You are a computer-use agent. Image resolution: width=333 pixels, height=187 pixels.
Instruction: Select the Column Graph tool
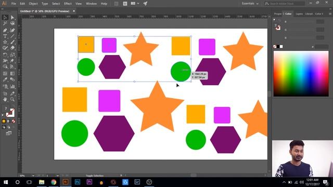(12, 87)
